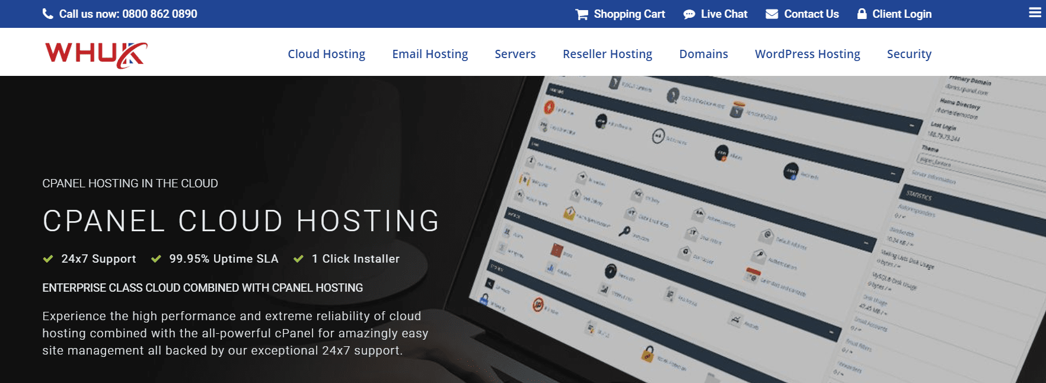Click the checkmark next to 99.95% Uptime SLA

point(156,258)
